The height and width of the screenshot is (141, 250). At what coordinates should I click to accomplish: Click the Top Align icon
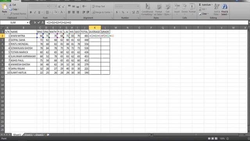[70, 6]
